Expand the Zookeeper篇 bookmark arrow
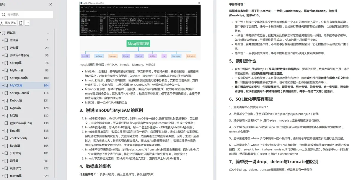Image resolution: width=352 pixels, height=180 pixels. click(3, 138)
